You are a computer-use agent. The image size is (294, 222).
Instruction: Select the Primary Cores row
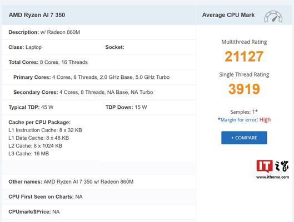(x=99, y=77)
